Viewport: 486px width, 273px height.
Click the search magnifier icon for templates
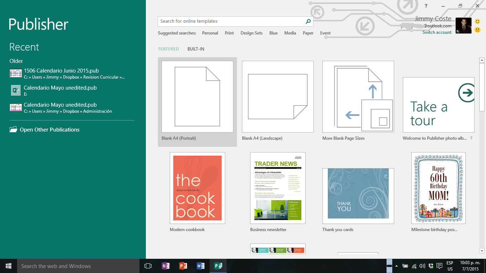pos(308,21)
